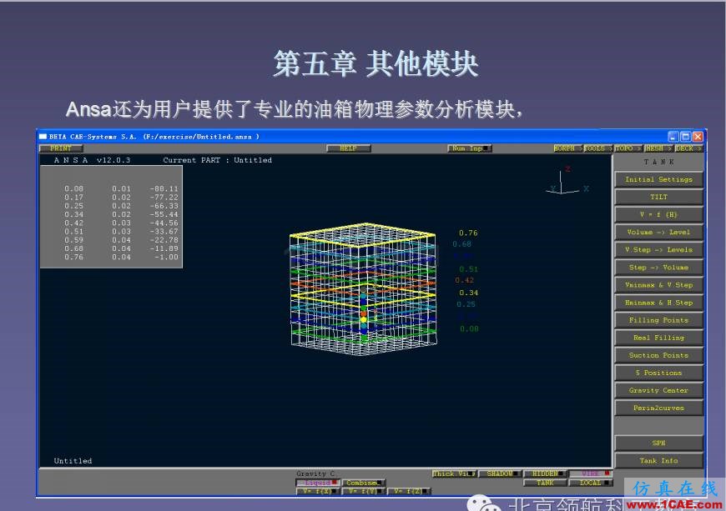Click the table value -44.56
Screen dimensions: 726x511
[164, 223]
